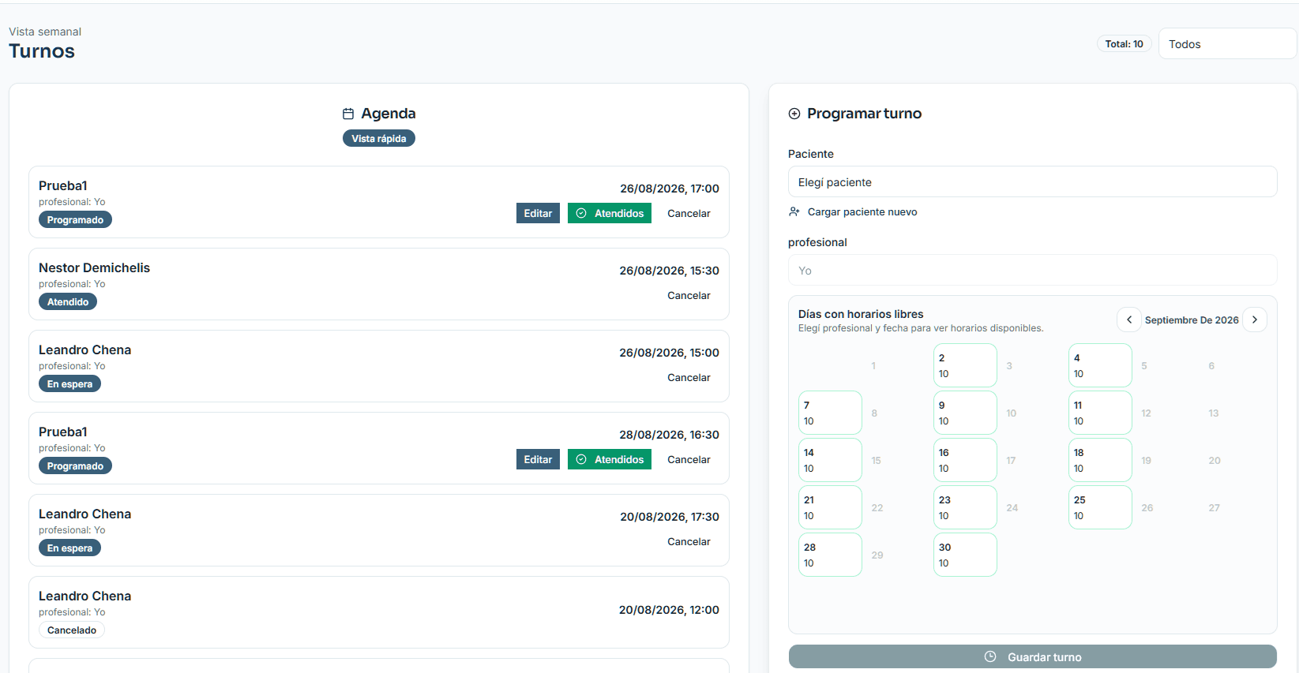The width and height of the screenshot is (1299, 673).
Task: Click the calendar icon beside Agenda
Action: coord(348,114)
